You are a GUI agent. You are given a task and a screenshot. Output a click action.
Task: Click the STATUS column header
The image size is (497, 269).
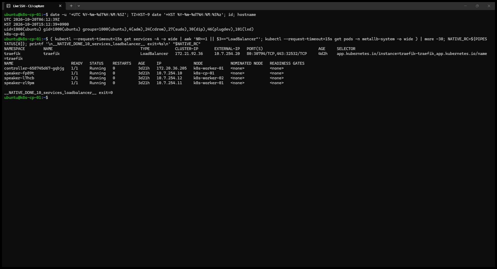click(97, 63)
